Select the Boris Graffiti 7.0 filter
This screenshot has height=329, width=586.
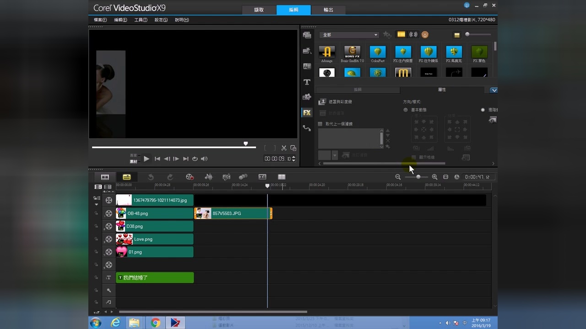(352, 54)
